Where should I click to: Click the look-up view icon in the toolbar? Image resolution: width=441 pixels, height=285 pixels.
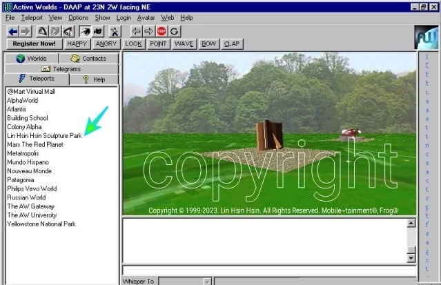point(43,32)
